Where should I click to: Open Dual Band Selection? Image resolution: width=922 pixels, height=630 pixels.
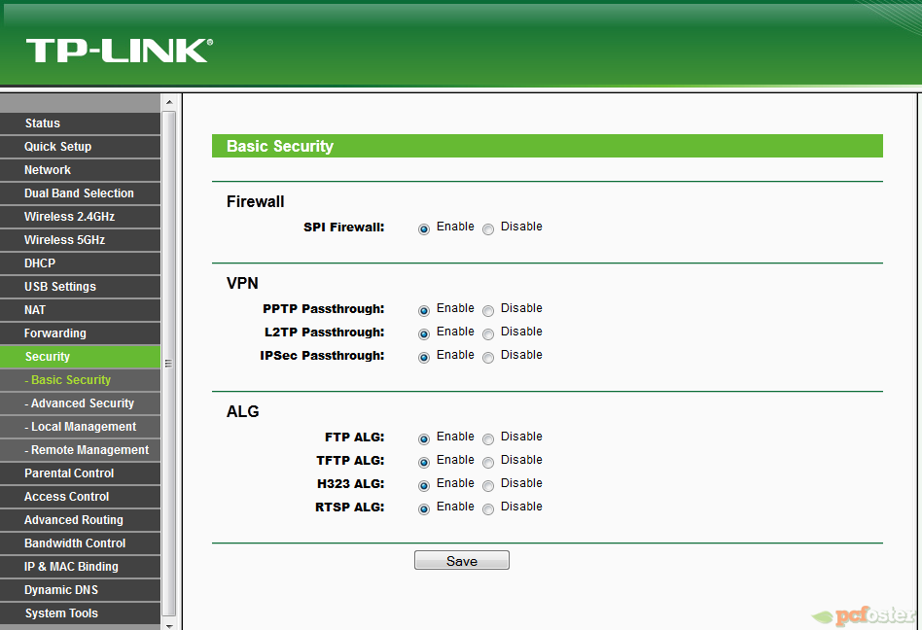(x=80, y=193)
